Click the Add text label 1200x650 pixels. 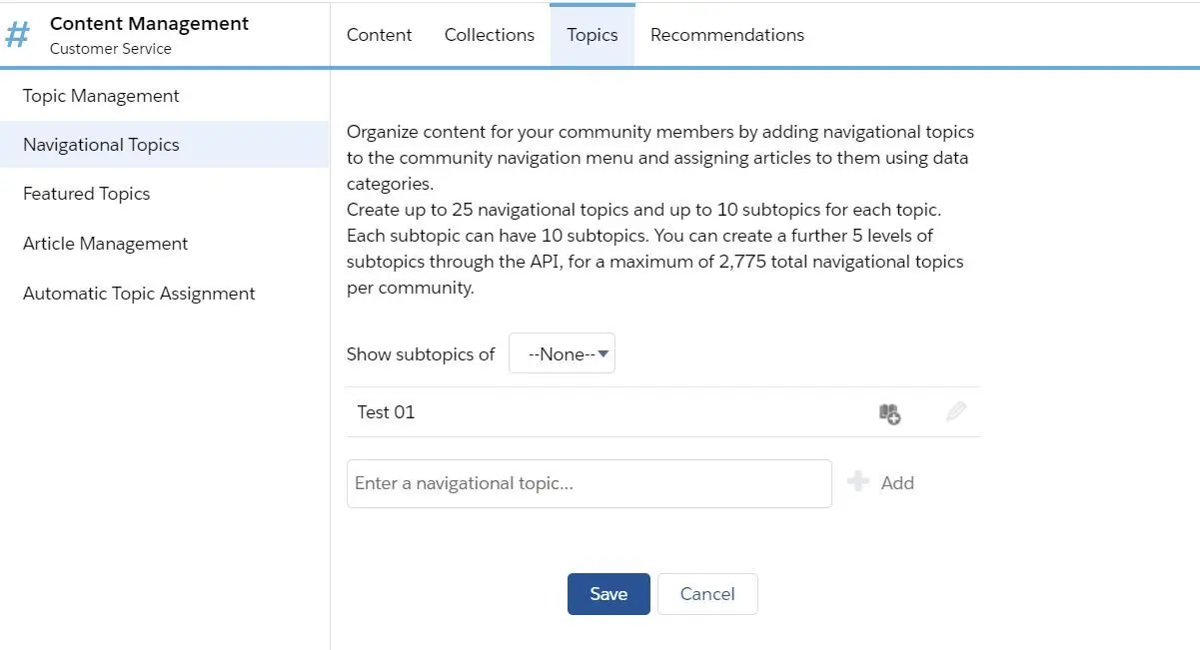point(897,483)
